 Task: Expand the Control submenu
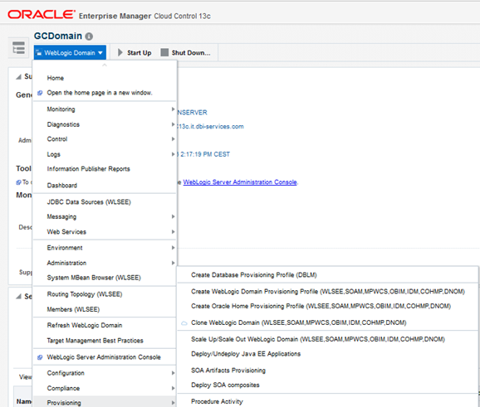[105, 139]
